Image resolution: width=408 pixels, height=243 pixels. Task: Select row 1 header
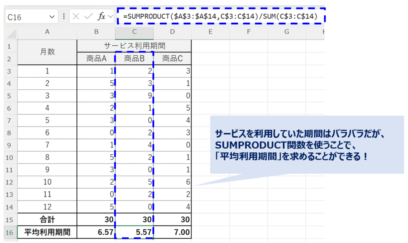(9, 47)
